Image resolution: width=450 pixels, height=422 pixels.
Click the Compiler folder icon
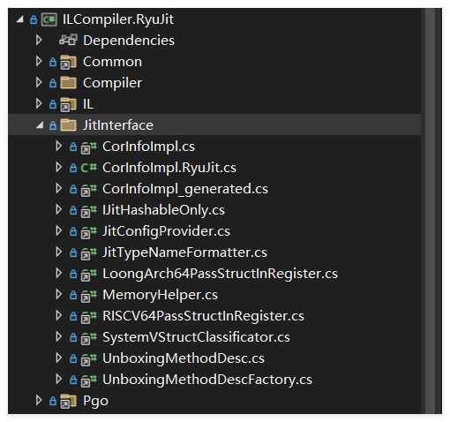[x=68, y=83]
